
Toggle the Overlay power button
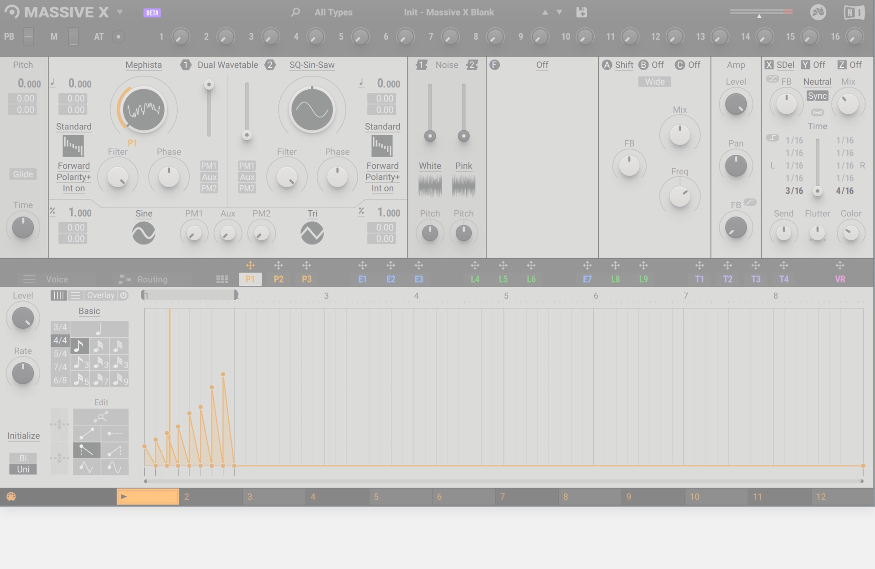tap(124, 295)
